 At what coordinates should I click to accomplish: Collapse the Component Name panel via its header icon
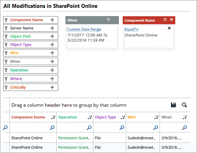tap(165, 20)
